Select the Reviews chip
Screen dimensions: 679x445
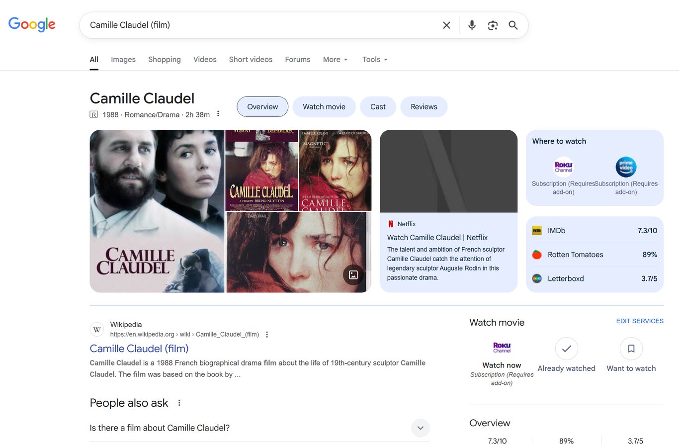424,107
